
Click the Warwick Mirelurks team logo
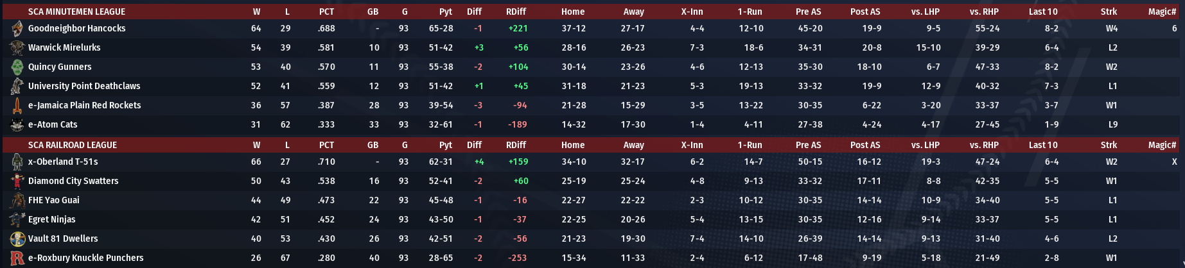coord(17,48)
